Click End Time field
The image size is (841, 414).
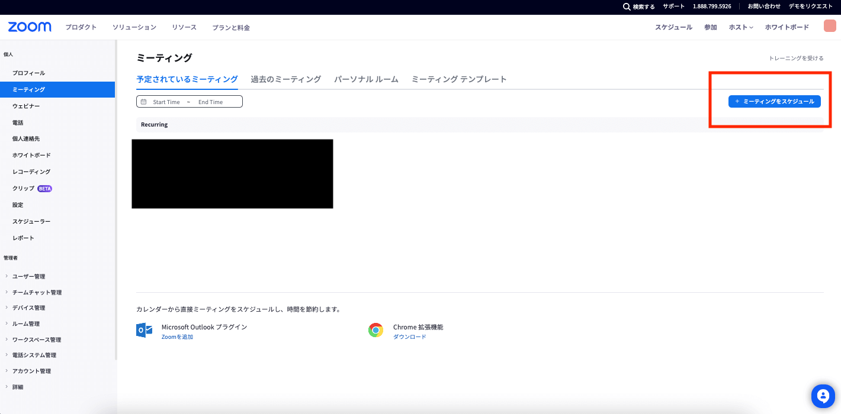click(x=211, y=102)
